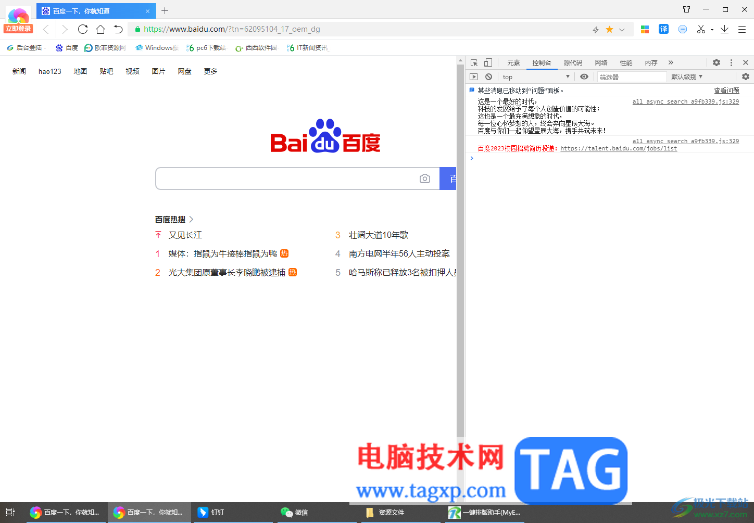
Task: Click the camera image-search icon
Action: (x=425, y=178)
